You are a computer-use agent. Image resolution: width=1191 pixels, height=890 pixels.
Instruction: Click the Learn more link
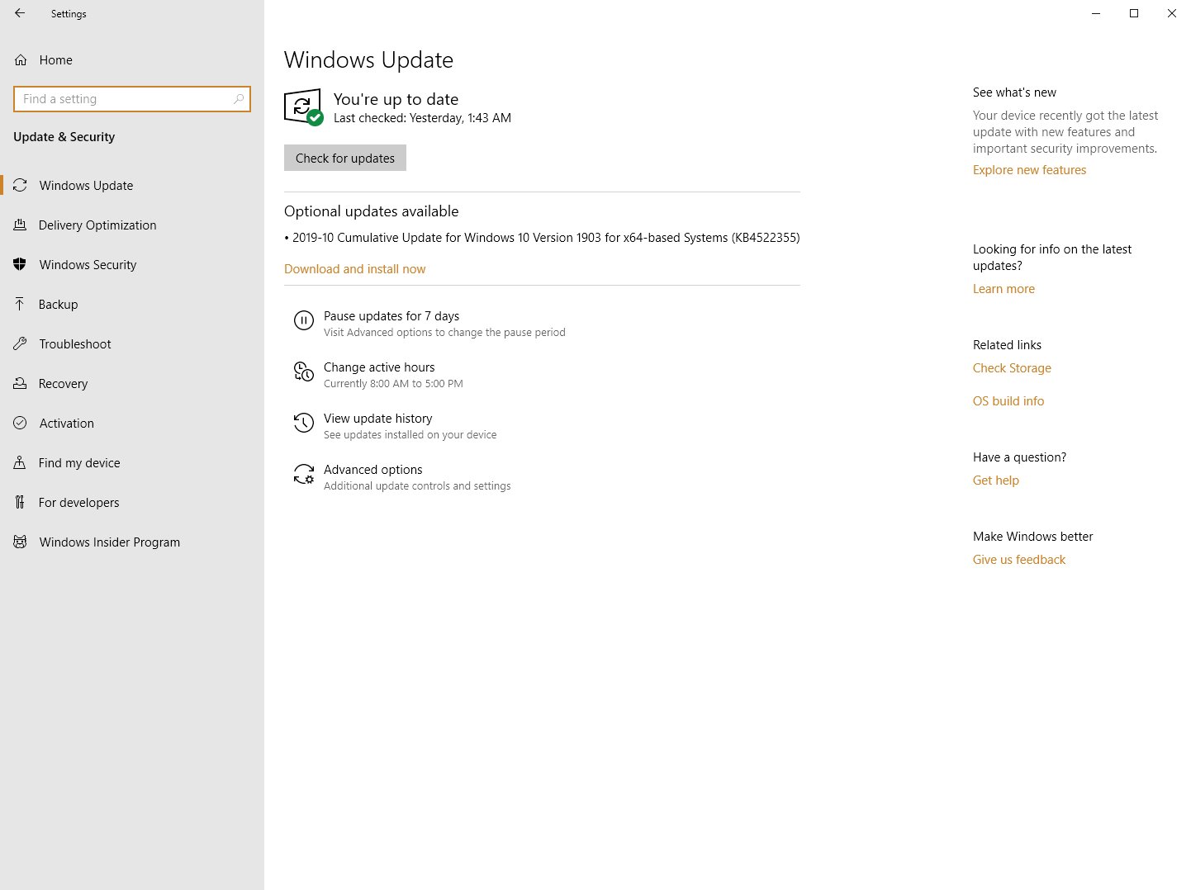tap(1004, 289)
